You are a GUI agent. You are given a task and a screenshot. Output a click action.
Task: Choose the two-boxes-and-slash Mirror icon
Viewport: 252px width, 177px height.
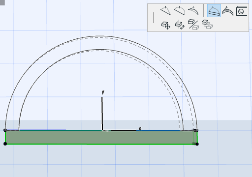[x=193, y=25]
